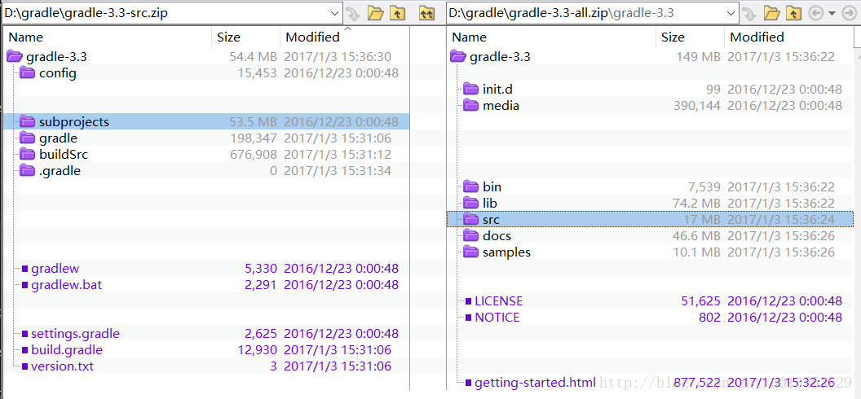The height and width of the screenshot is (399, 861).
Task: Click the up-one-level both sides icon
Action: click(426, 13)
